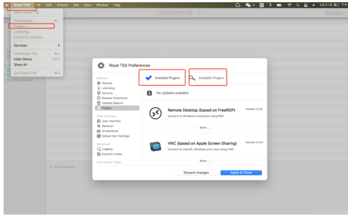Image resolution: width=348 pixels, height=215 pixels.
Task: Select the Default Settings folder in navigation
Action: click(22, 80)
